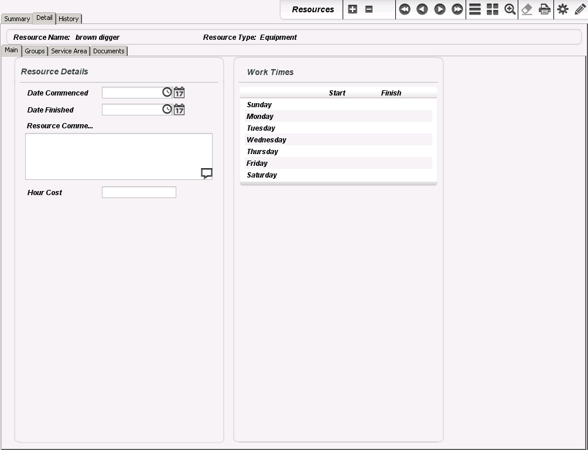Image resolution: width=588 pixels, height=450 pixels.
Task: Open calendar picker for Date Commenced
Action: pyautogui.click(x=179, y=93)
